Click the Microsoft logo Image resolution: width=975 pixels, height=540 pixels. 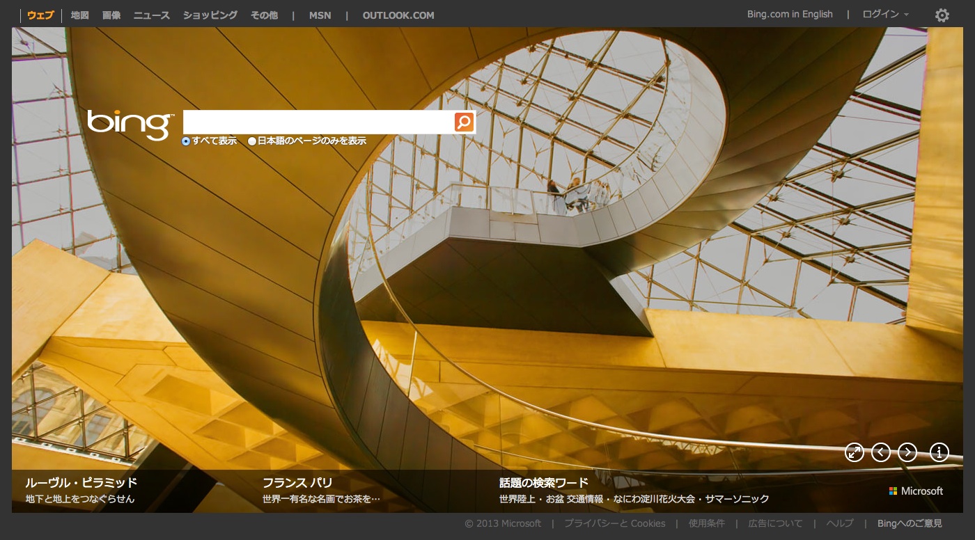point(916,491)
